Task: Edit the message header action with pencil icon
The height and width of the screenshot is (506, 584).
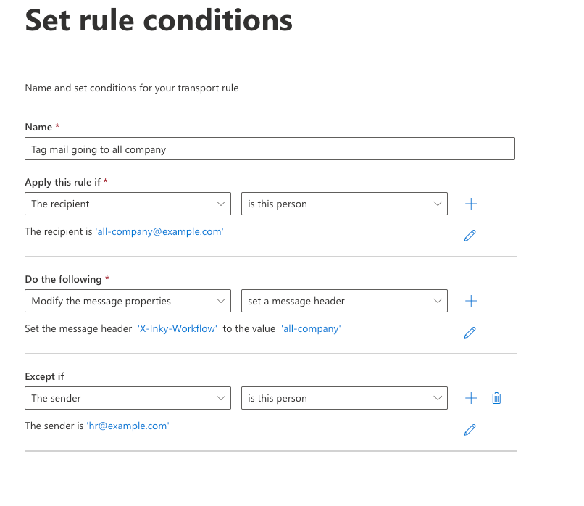Action: (470, 333)
